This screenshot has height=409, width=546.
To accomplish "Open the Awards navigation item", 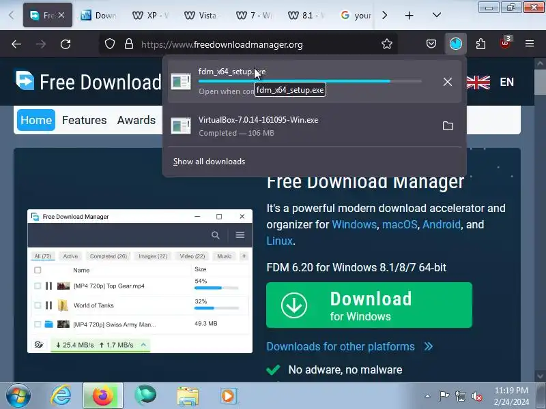I will pos(136,120).
